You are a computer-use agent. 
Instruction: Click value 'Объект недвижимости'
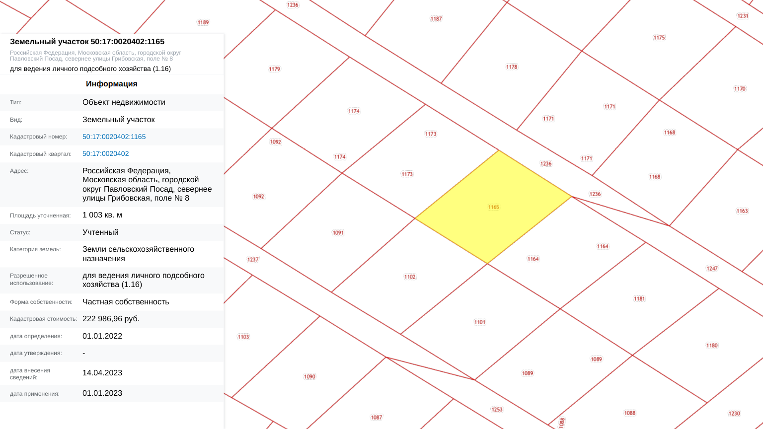pos(124,102)
